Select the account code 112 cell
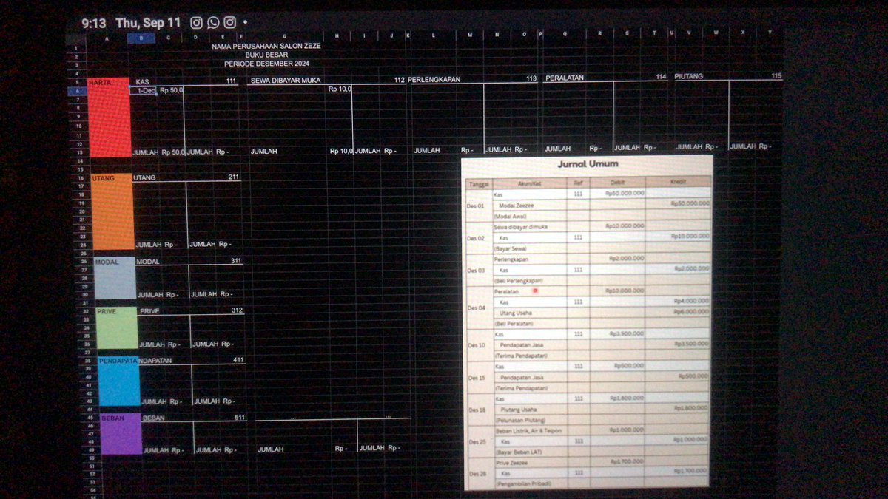The width and height of the screenshot is (888, 499). (x=400, y=80)
